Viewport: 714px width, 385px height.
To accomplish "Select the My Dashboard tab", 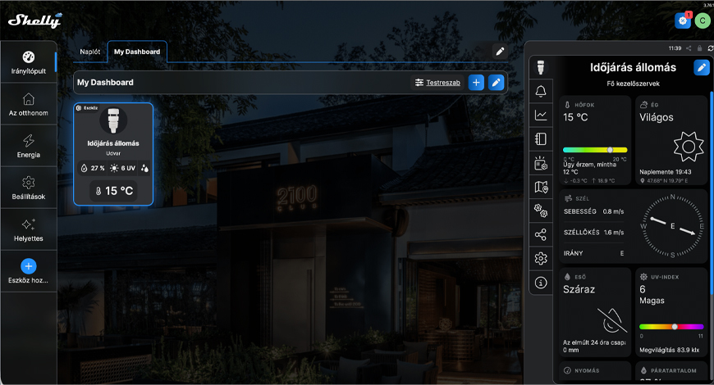I will (x=137, y=52).
